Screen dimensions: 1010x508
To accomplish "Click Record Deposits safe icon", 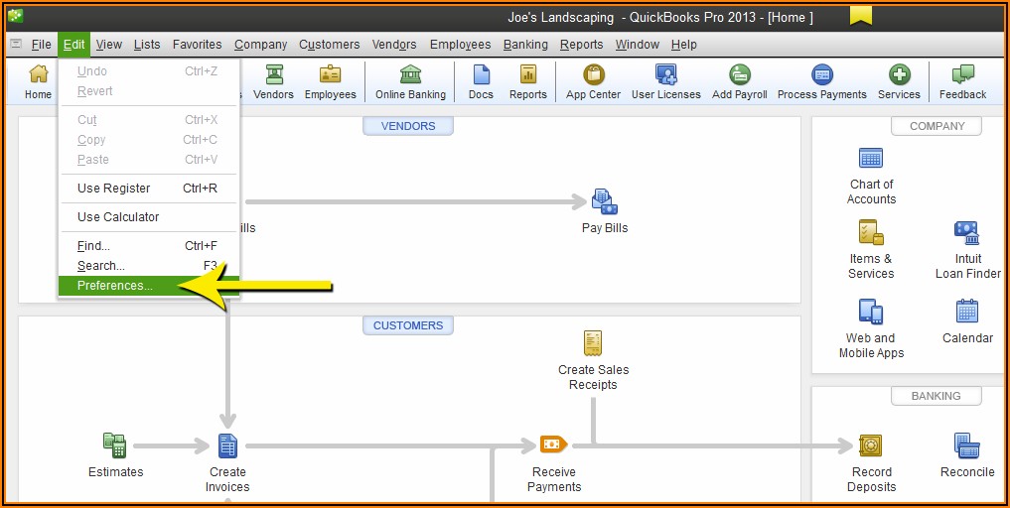I will click(871, 446).
